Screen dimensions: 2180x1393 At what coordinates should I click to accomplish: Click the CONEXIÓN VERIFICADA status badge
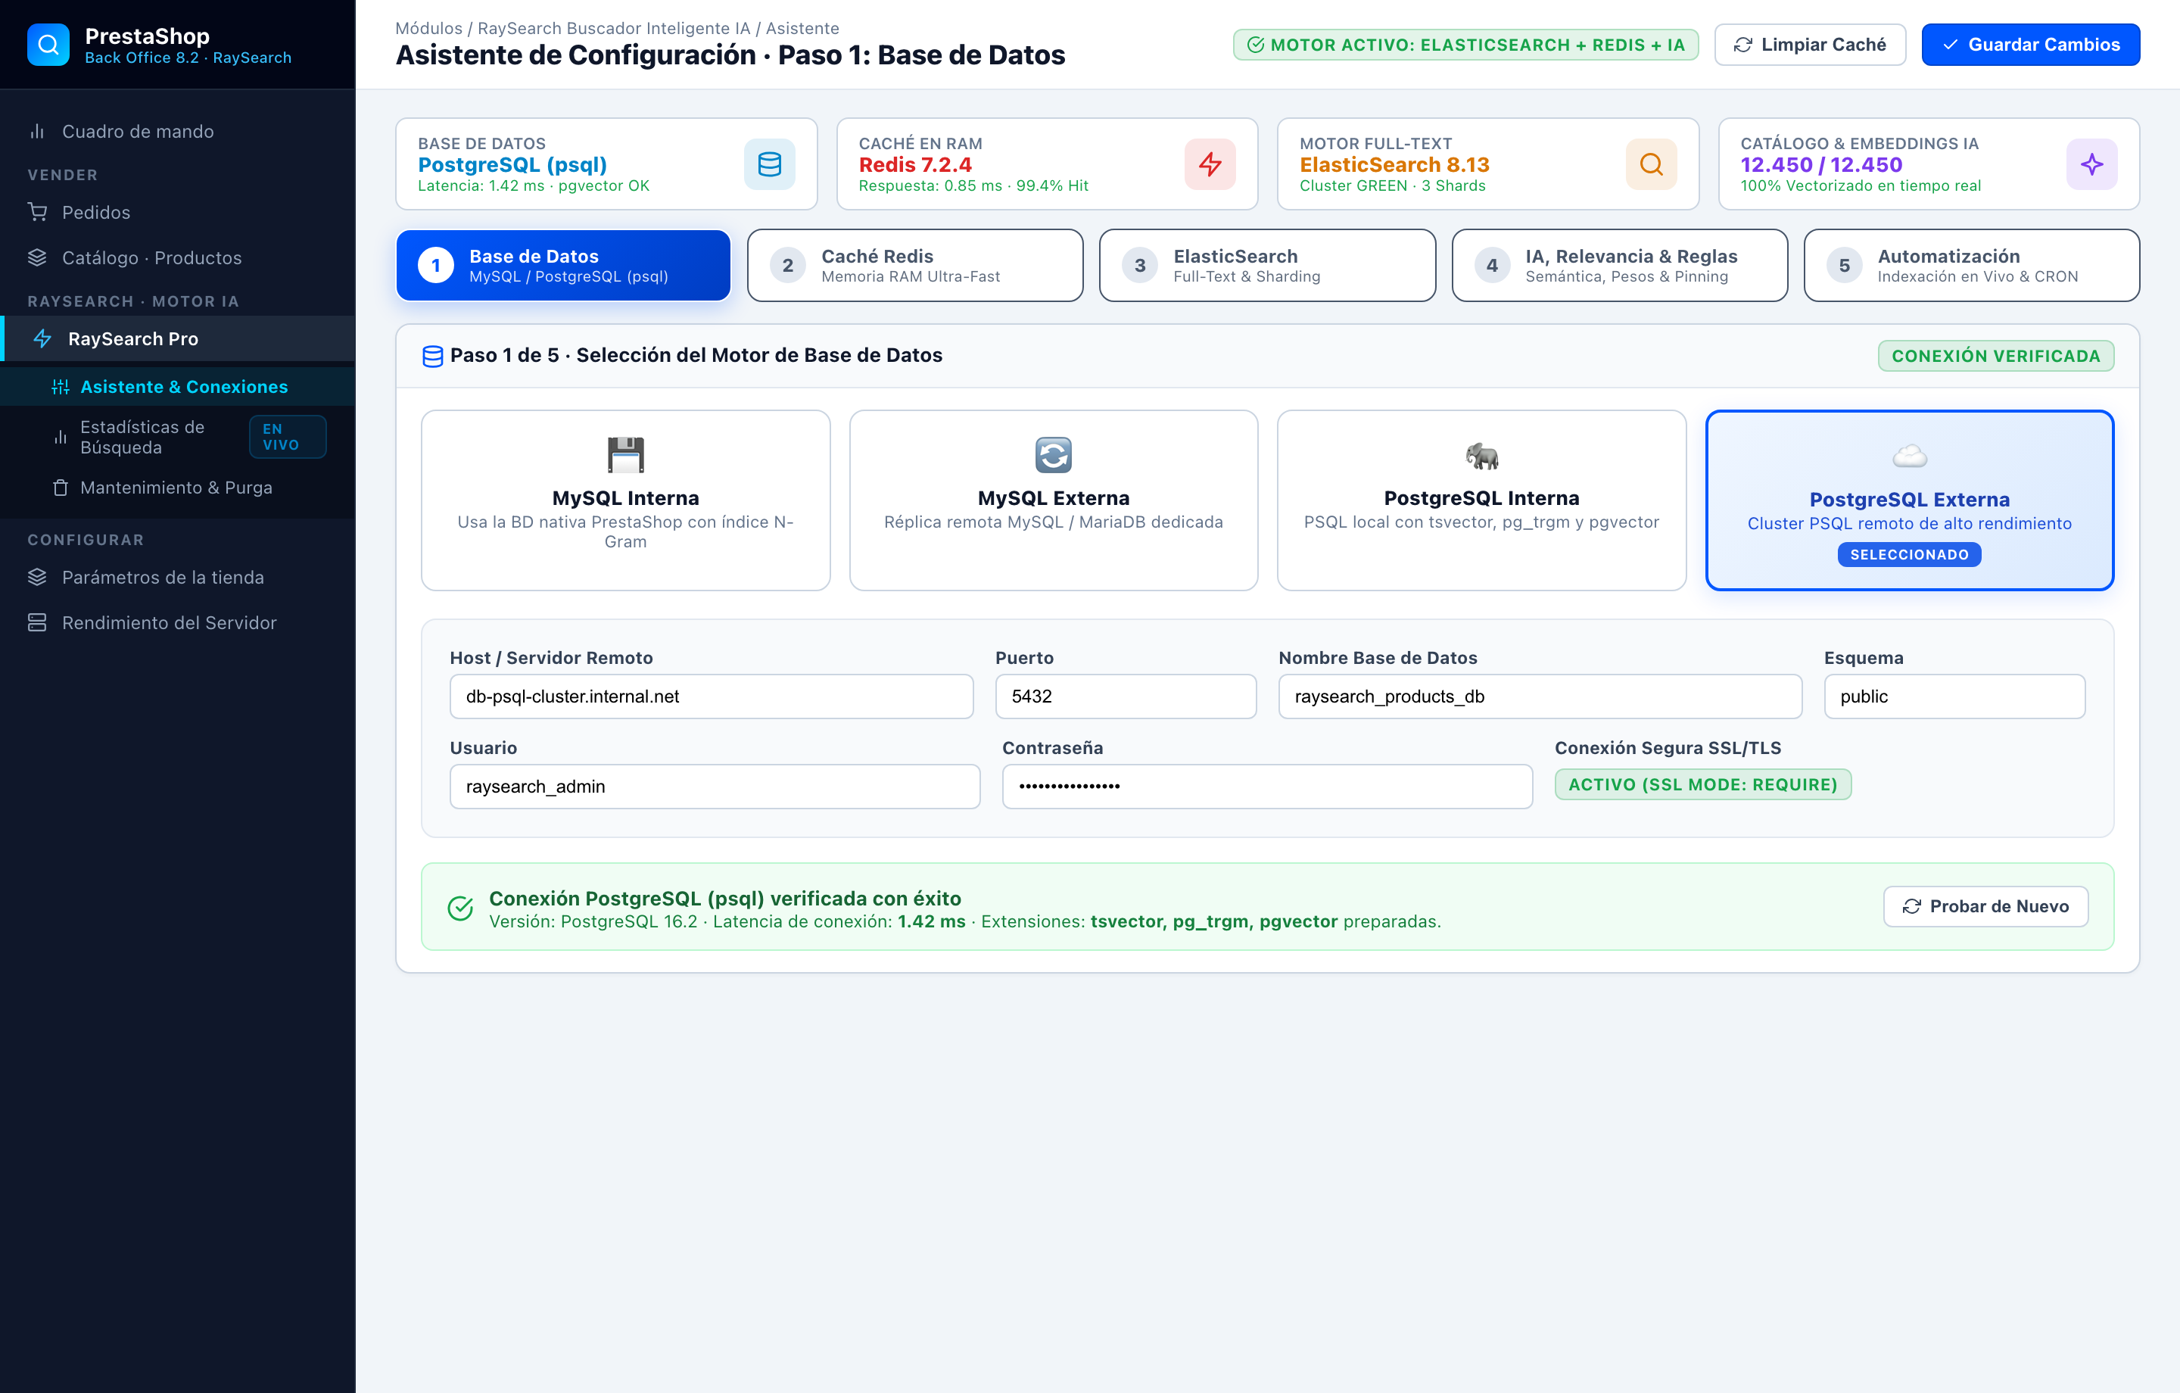(1995, 356)
